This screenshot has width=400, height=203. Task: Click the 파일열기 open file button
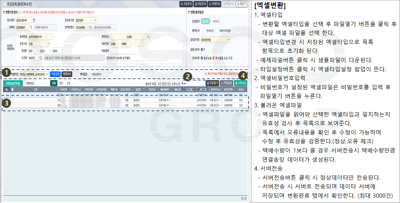212,83
